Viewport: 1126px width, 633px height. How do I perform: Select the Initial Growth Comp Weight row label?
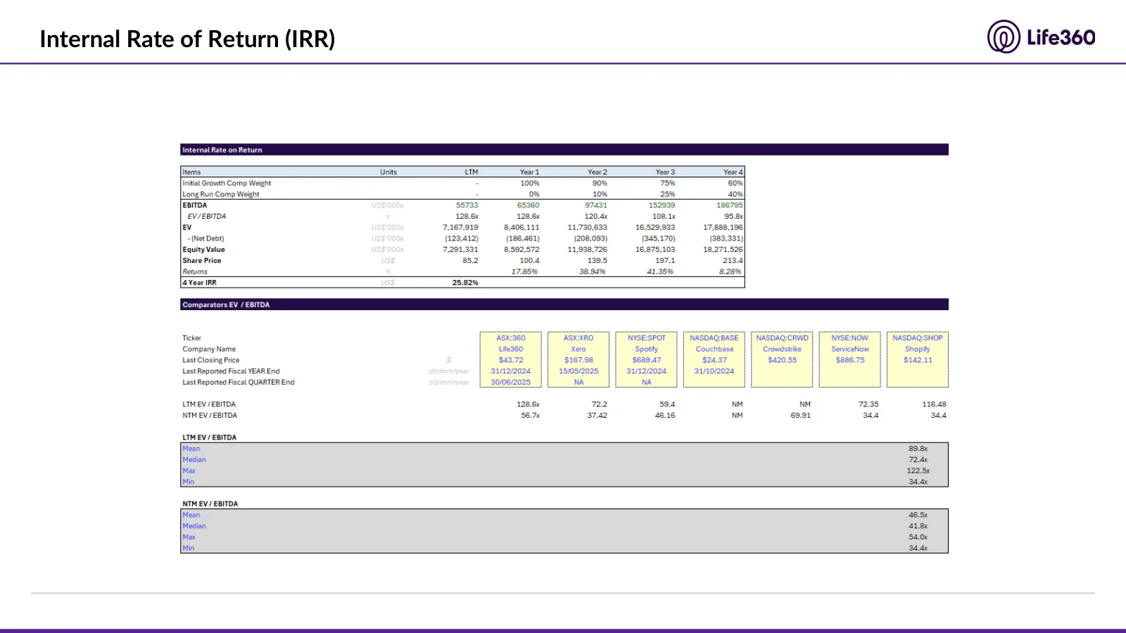click(227, 183)
